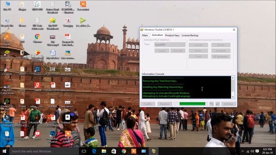Select the Tickets folder icon
276x155 pixels.
point(22,103)
